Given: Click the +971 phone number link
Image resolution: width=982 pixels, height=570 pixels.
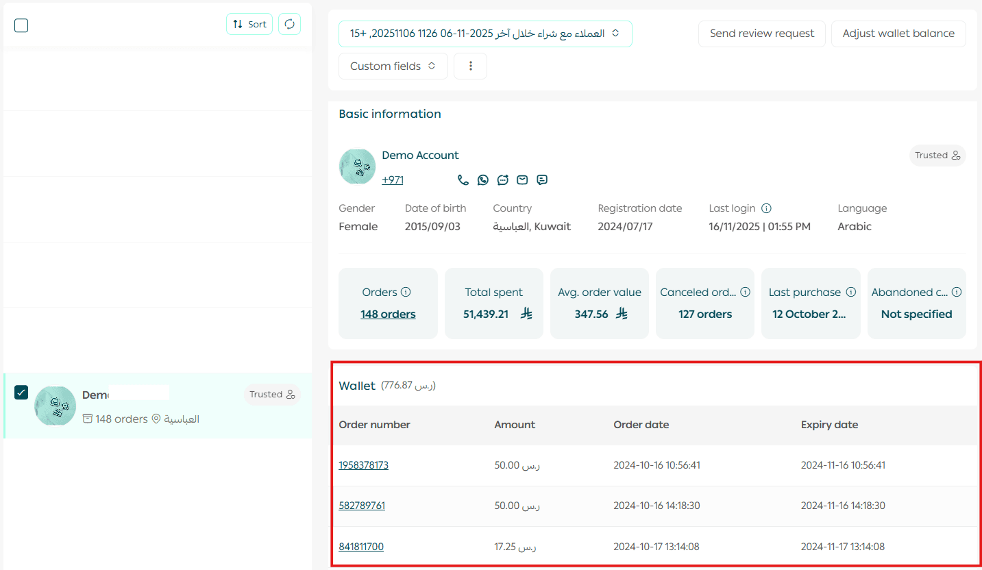Looking at the screenshot, I should click(393, 180).
